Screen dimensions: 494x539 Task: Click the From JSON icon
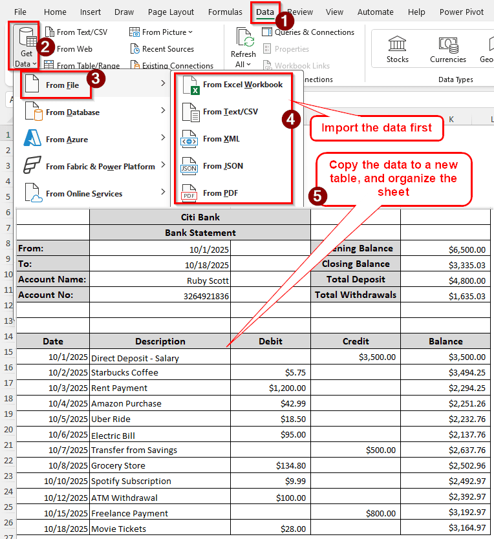coord(189,166)
